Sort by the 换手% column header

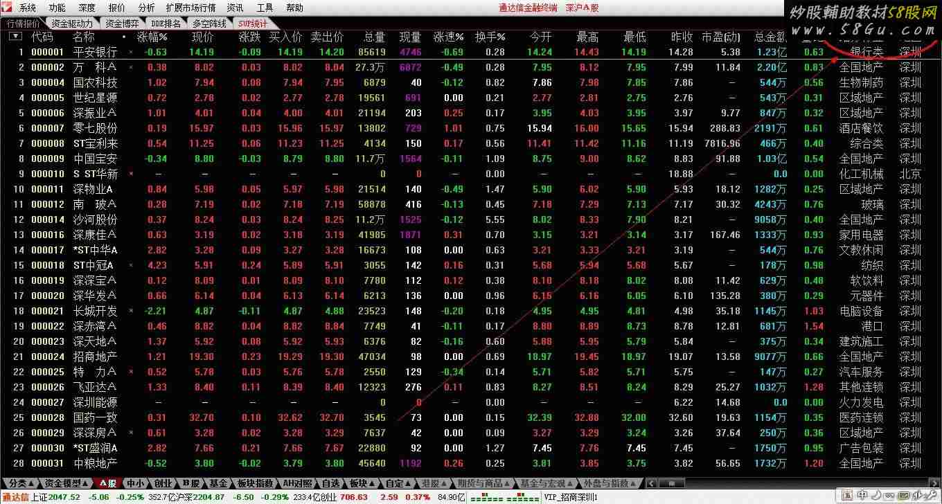click(490, 37)
